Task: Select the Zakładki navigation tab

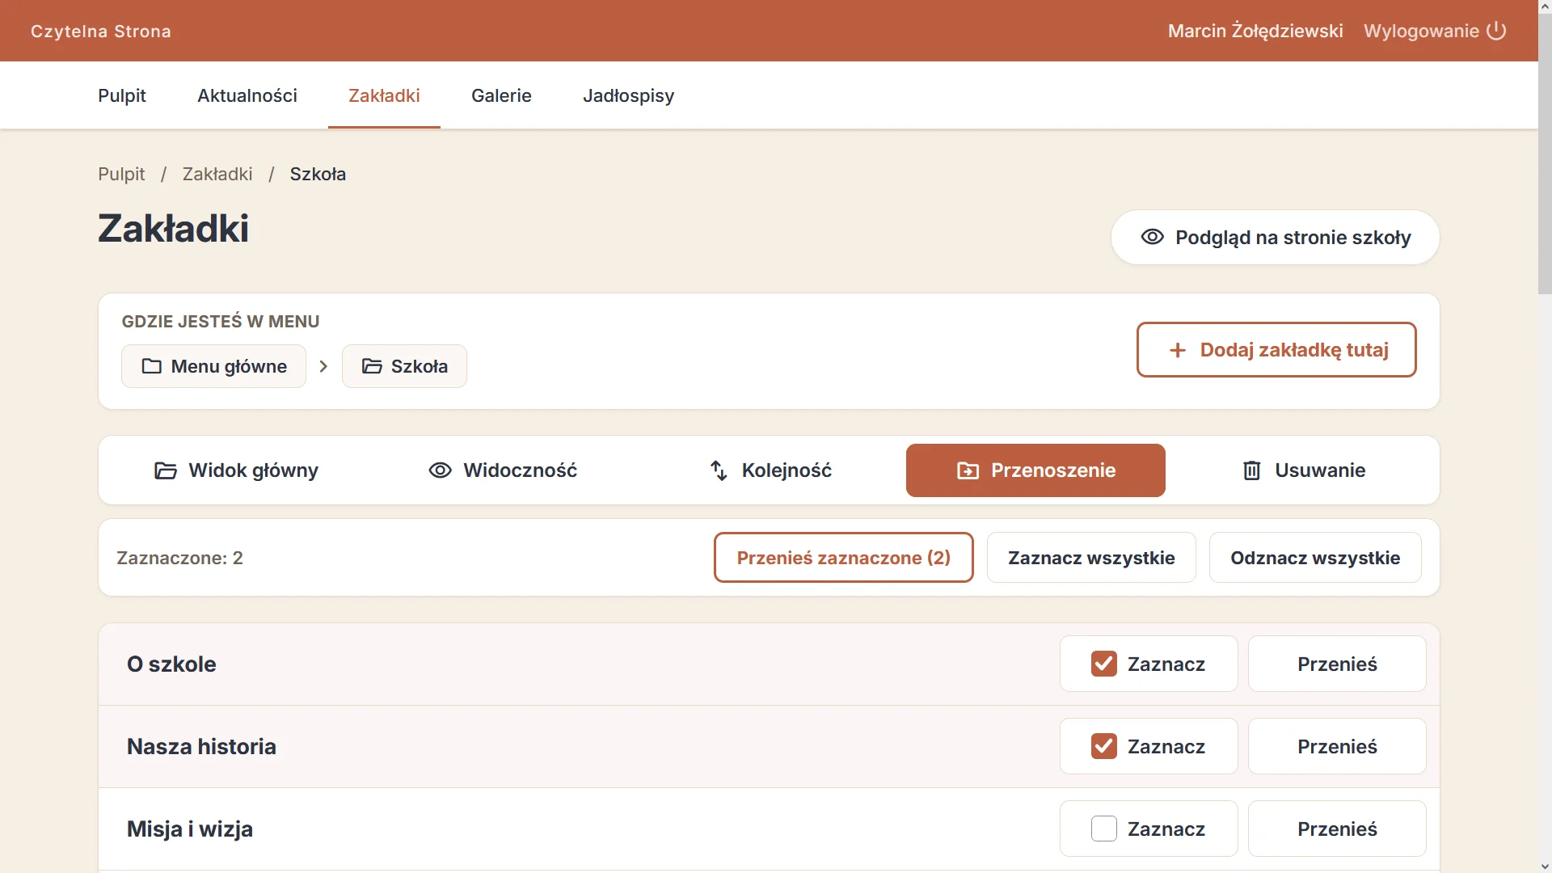Action: [384, 95]
